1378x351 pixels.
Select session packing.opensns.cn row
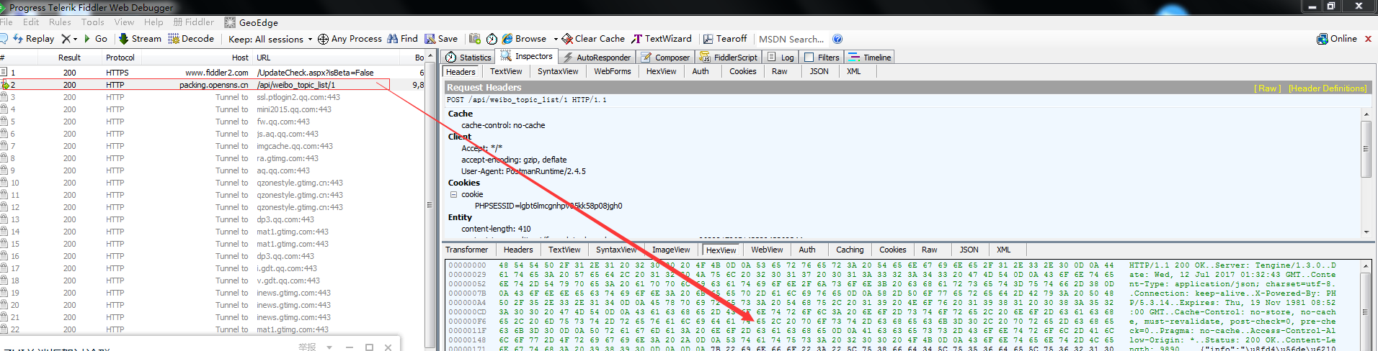tap(213, 85)
